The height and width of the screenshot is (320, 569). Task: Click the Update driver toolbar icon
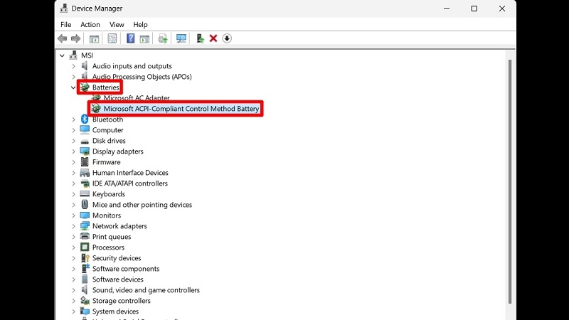(200, 38)
